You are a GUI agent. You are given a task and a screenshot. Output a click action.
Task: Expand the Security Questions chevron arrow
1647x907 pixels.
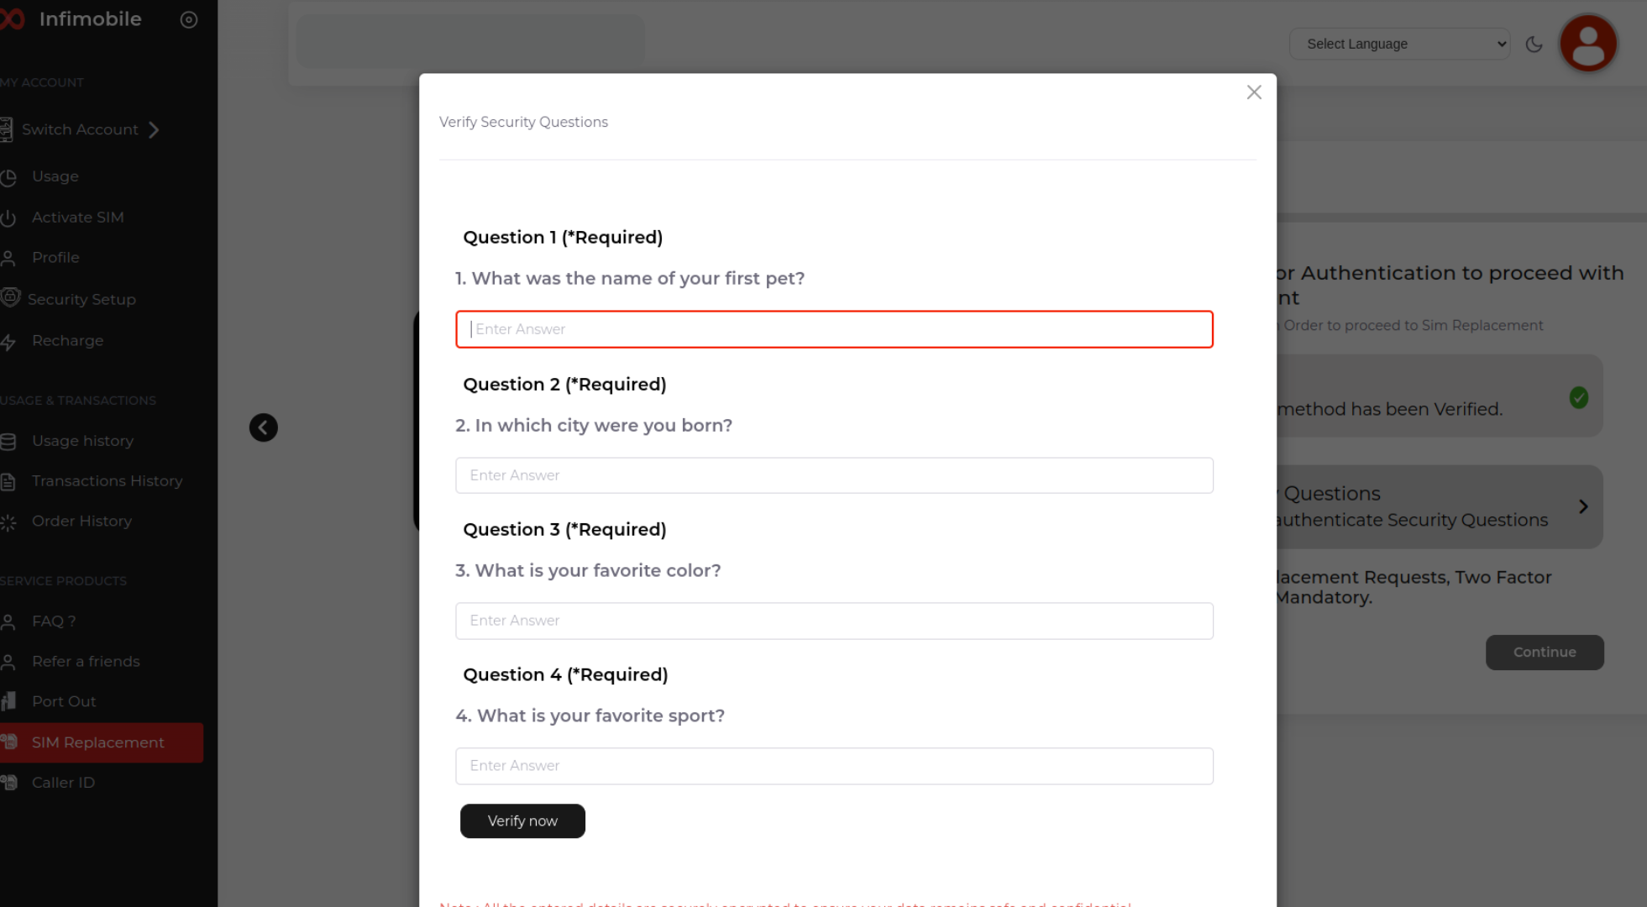click(1582, 506)
